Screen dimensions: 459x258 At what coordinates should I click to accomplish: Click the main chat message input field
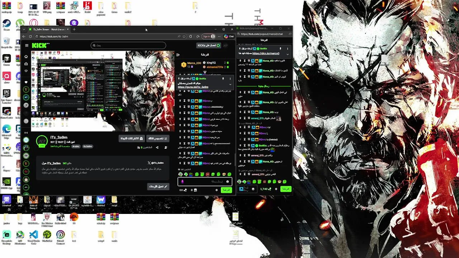point(205,182)
